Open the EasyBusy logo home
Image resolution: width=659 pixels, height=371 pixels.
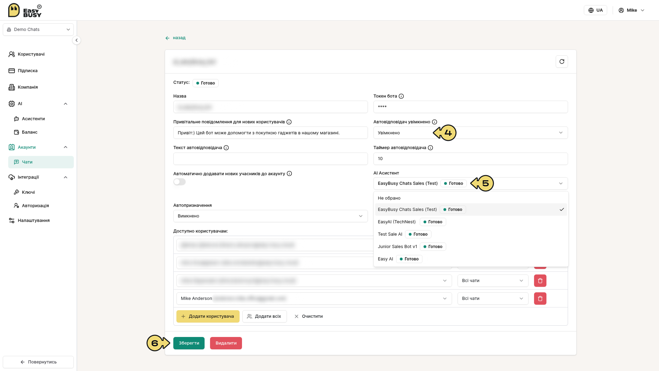[x=25, y=10]
